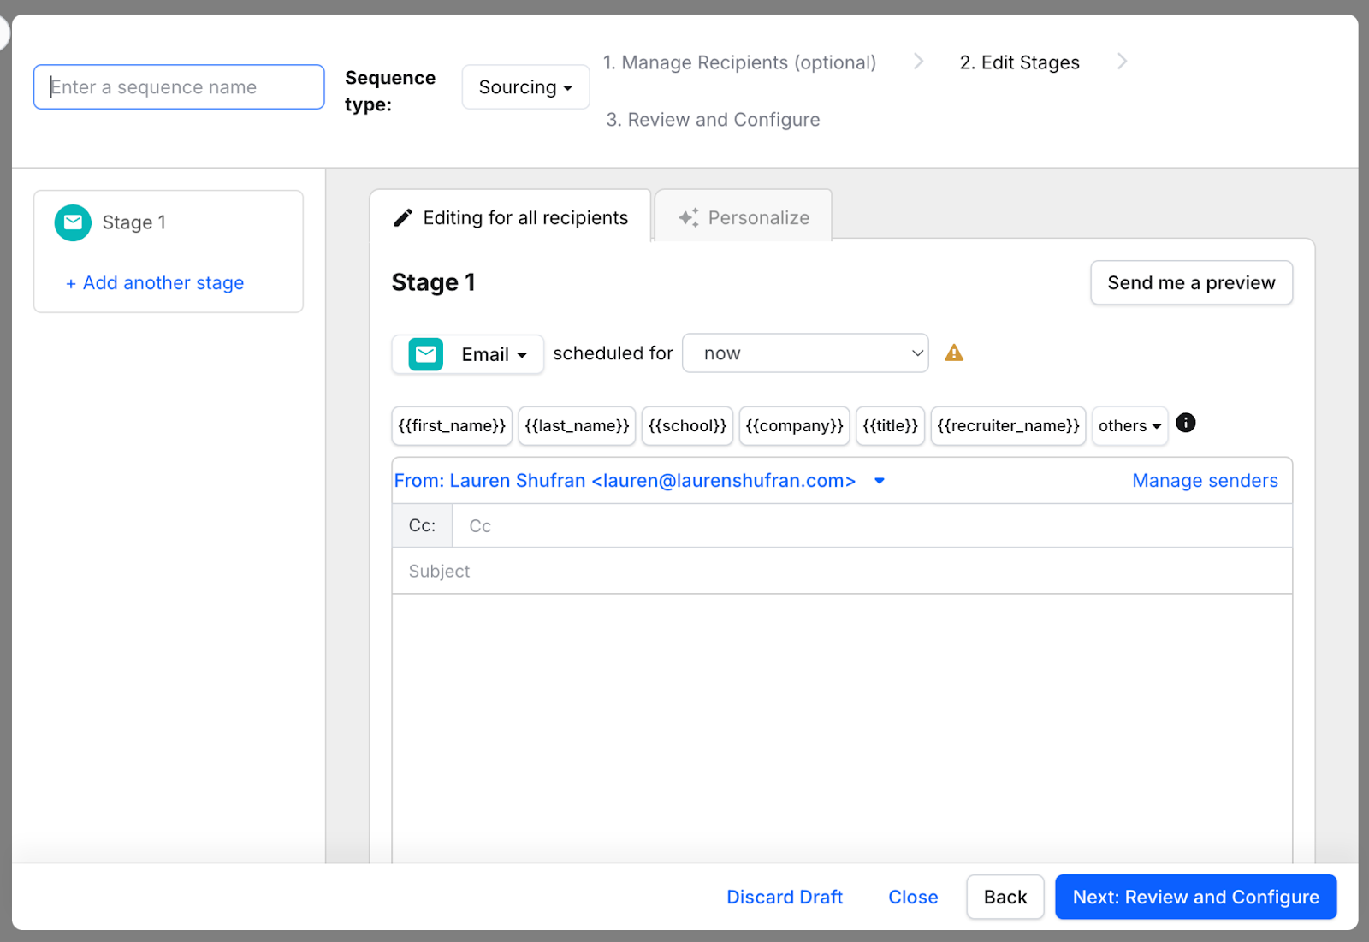Go to step 2 Edit Stages
Viewport: 1369px width, 942px height.
[x=1019, y=62]
